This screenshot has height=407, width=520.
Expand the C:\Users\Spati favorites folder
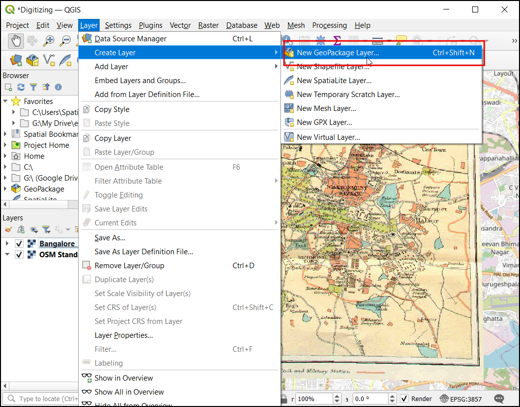[13, 112]
